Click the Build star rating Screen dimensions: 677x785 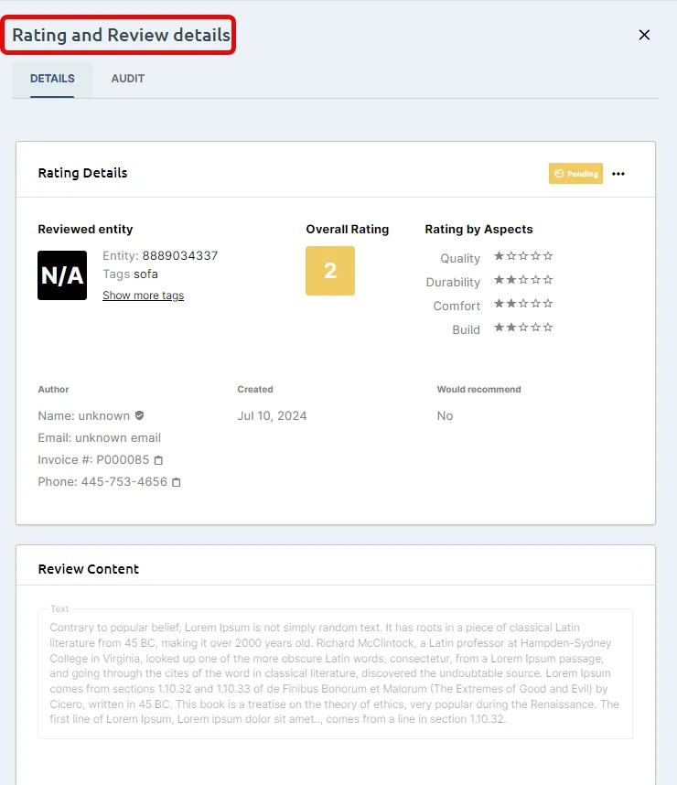coord(523,327)
